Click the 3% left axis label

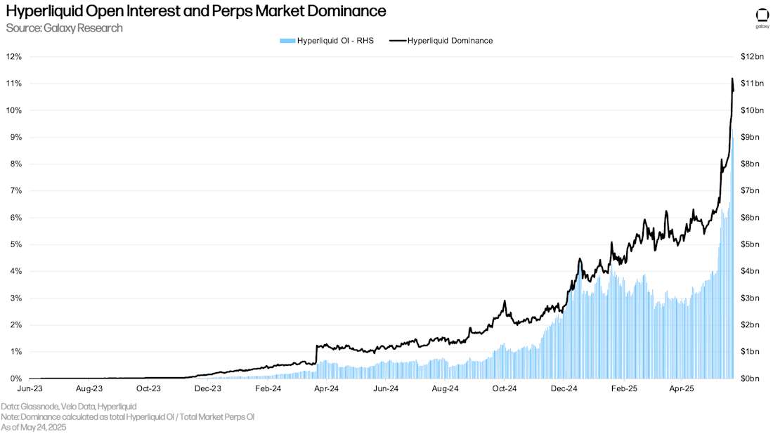pos(15,298)
